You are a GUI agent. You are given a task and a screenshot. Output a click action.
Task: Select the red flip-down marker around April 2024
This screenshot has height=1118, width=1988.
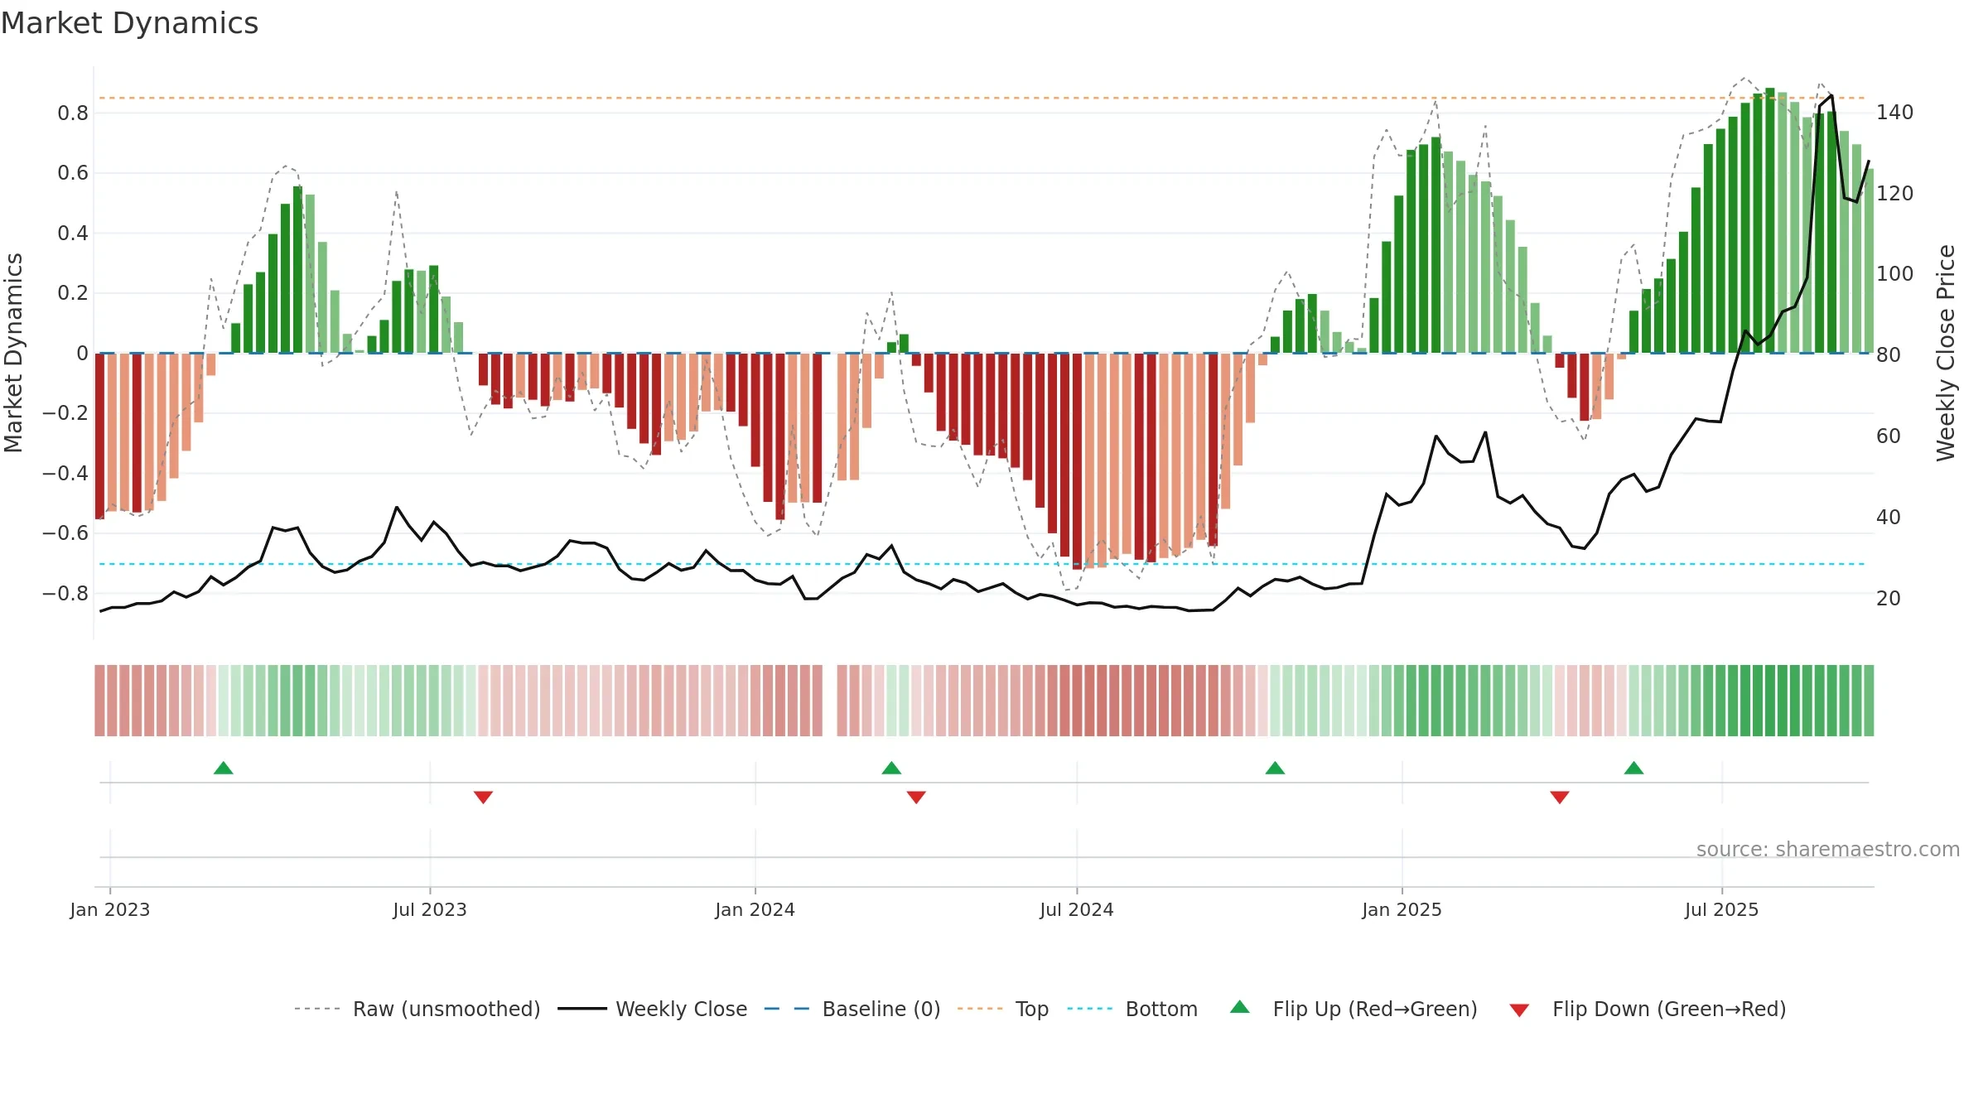coord(916,798)
